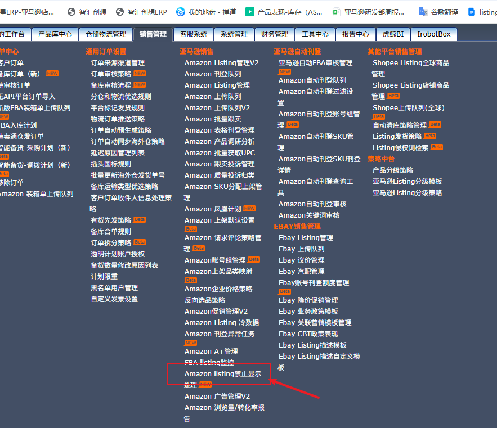The width and height of the screenshot is (497, 428).
Task: Open Amazon促销管理V2 link
Action: pos(216,311)
